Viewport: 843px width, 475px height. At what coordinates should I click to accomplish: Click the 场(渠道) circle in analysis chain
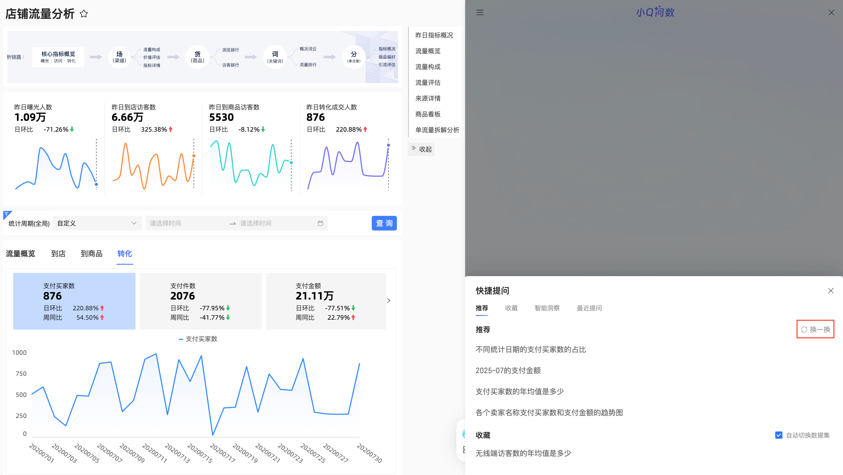[x=119, y=57]
